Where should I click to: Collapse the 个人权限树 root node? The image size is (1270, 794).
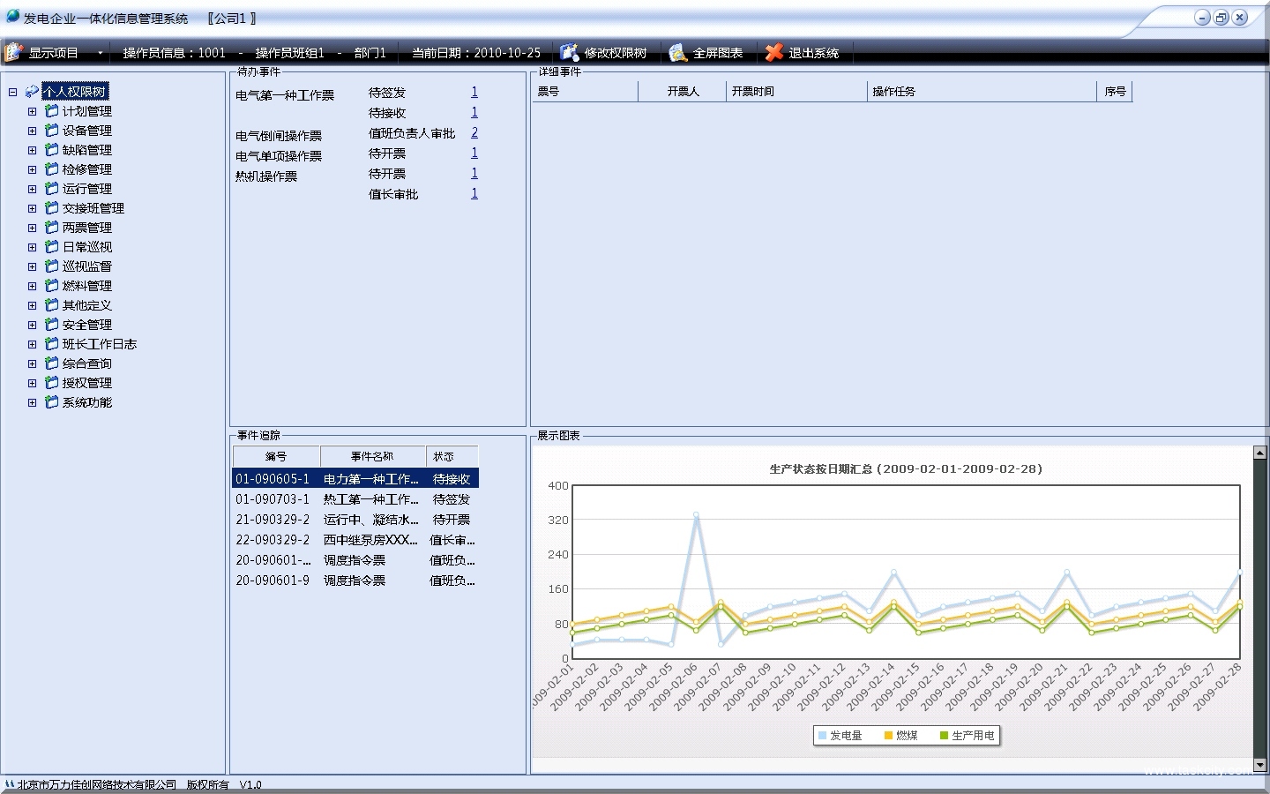pyautogui.click(x=12, y=92)
